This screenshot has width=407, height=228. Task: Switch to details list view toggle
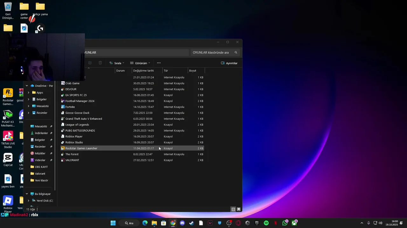233,209
